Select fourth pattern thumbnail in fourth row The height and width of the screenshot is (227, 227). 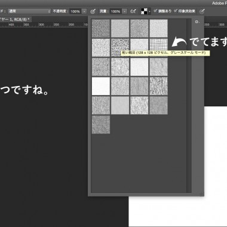tap(158, 86)
